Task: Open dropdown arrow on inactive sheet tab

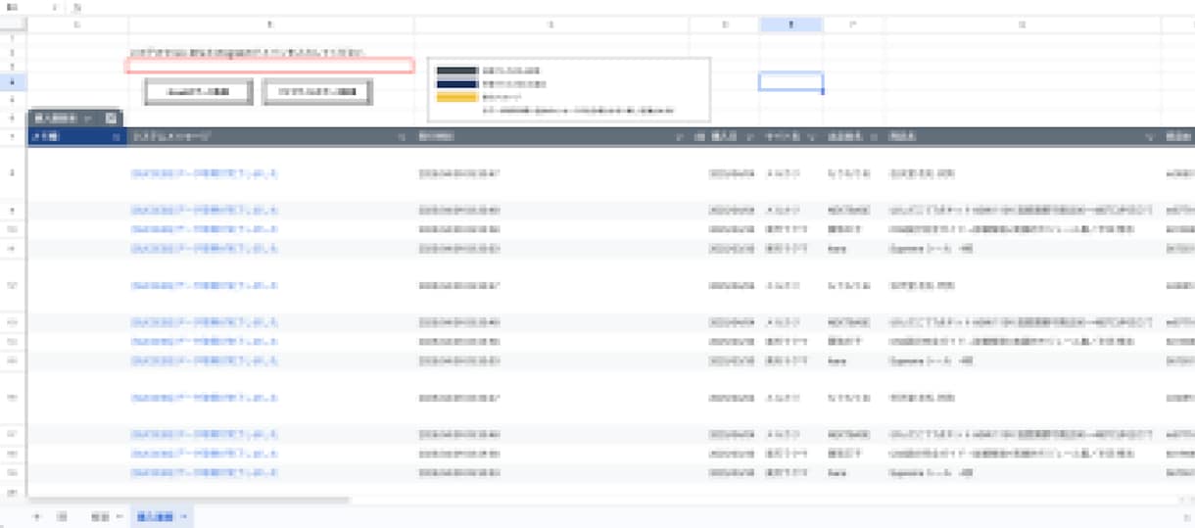Action: click(x=119, y=516)
